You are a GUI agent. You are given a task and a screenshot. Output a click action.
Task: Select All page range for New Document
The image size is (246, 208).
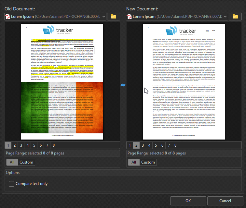click(134, 162)
